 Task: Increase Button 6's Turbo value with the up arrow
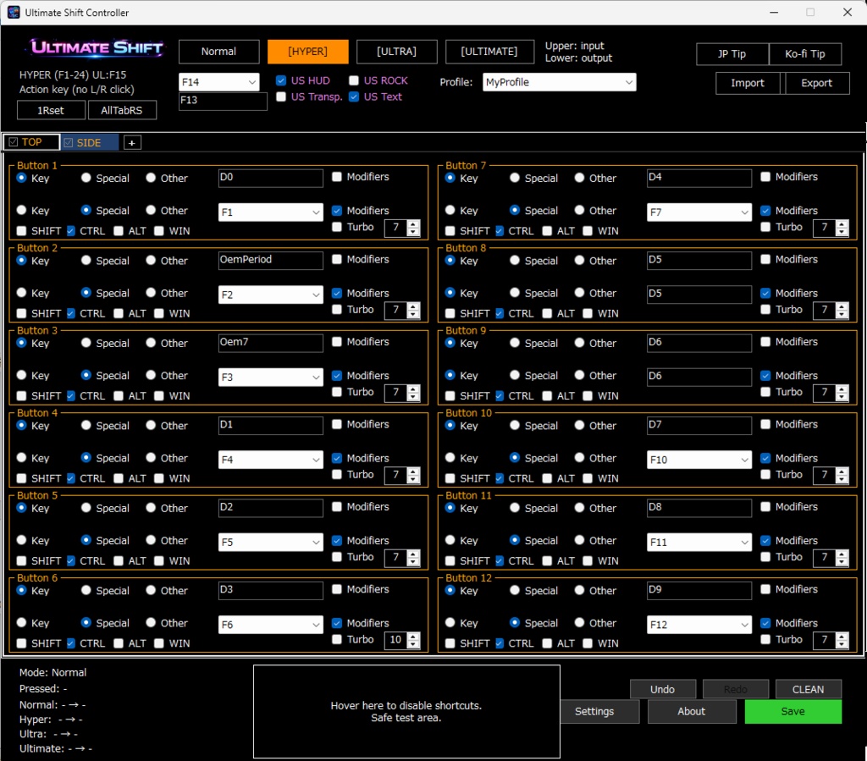[411, 636]
